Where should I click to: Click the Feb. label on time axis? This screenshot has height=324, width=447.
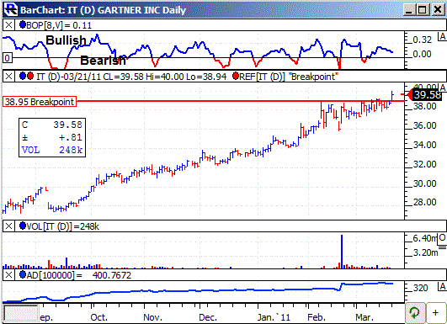coord(317,317)
